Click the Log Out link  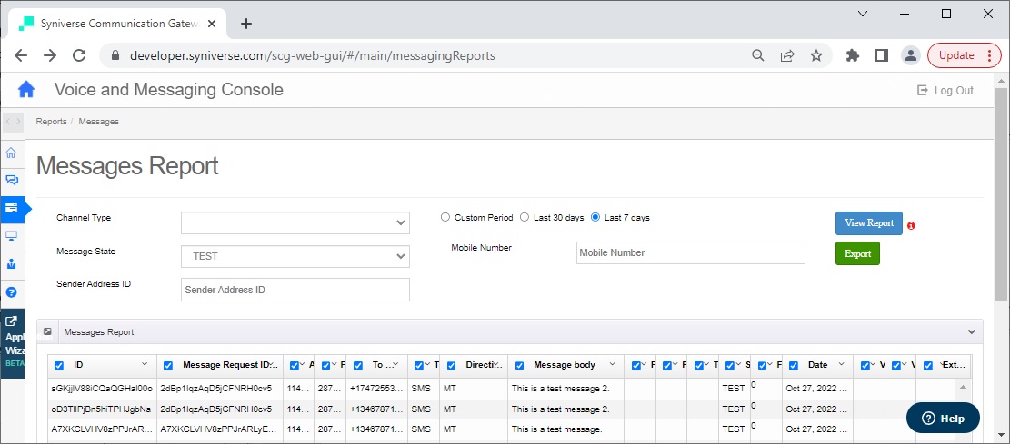945,91
